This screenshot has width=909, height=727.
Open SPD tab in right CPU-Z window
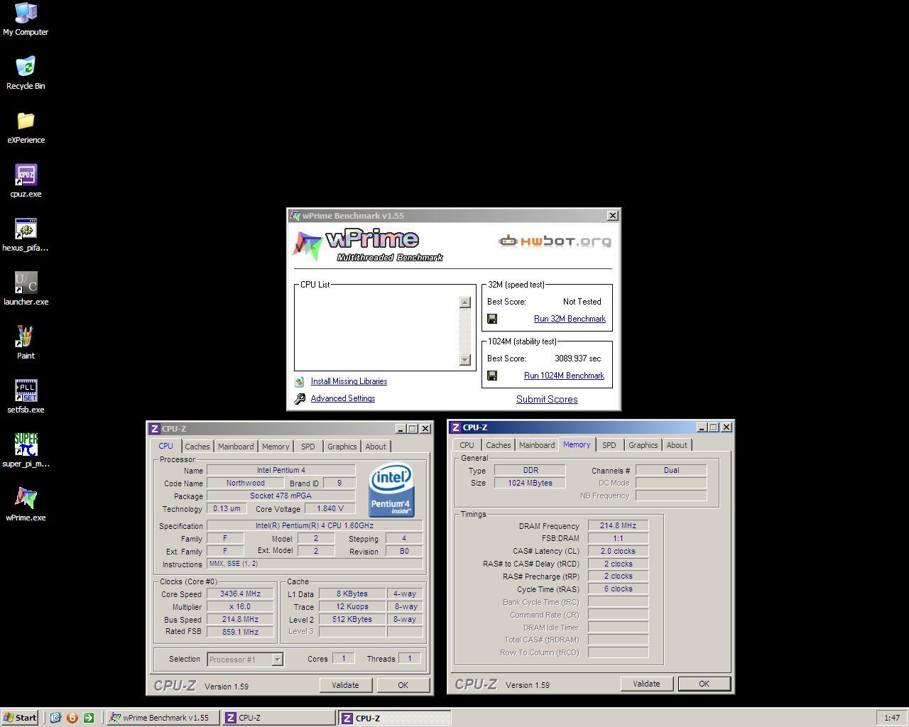609,445
